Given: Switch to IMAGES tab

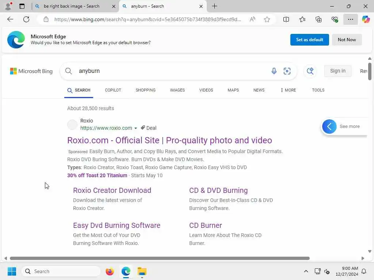Looking at the screenshot, I should [177, 90].
